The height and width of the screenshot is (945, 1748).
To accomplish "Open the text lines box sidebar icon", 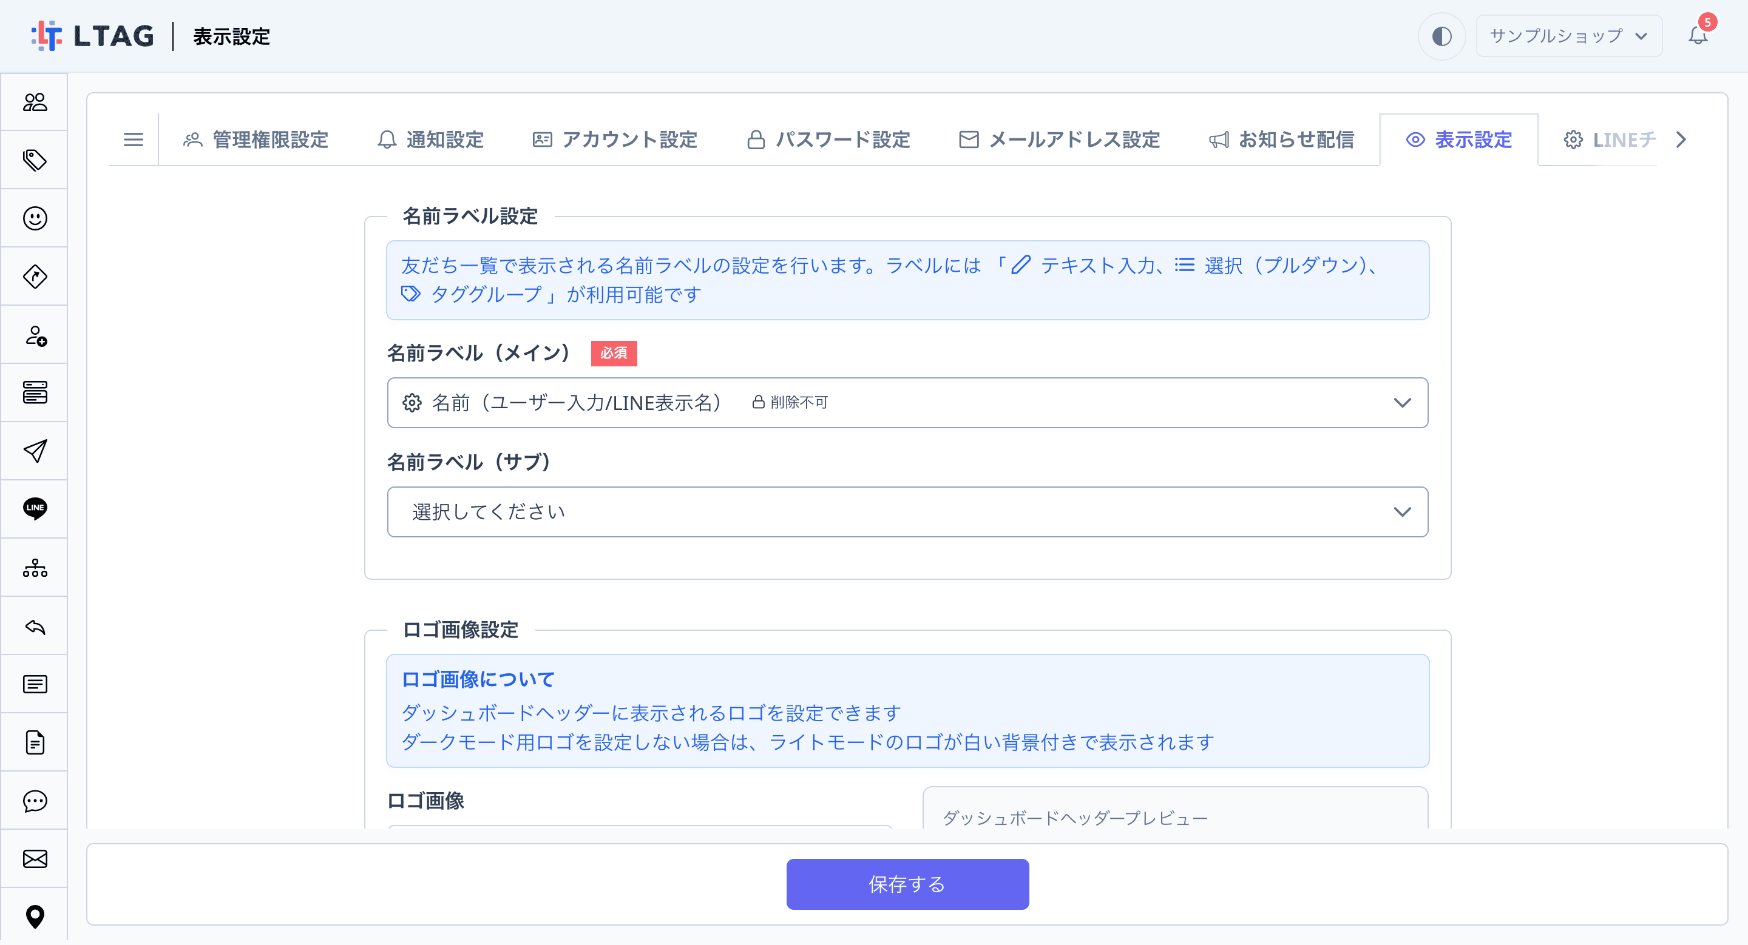I will [35, 684].
